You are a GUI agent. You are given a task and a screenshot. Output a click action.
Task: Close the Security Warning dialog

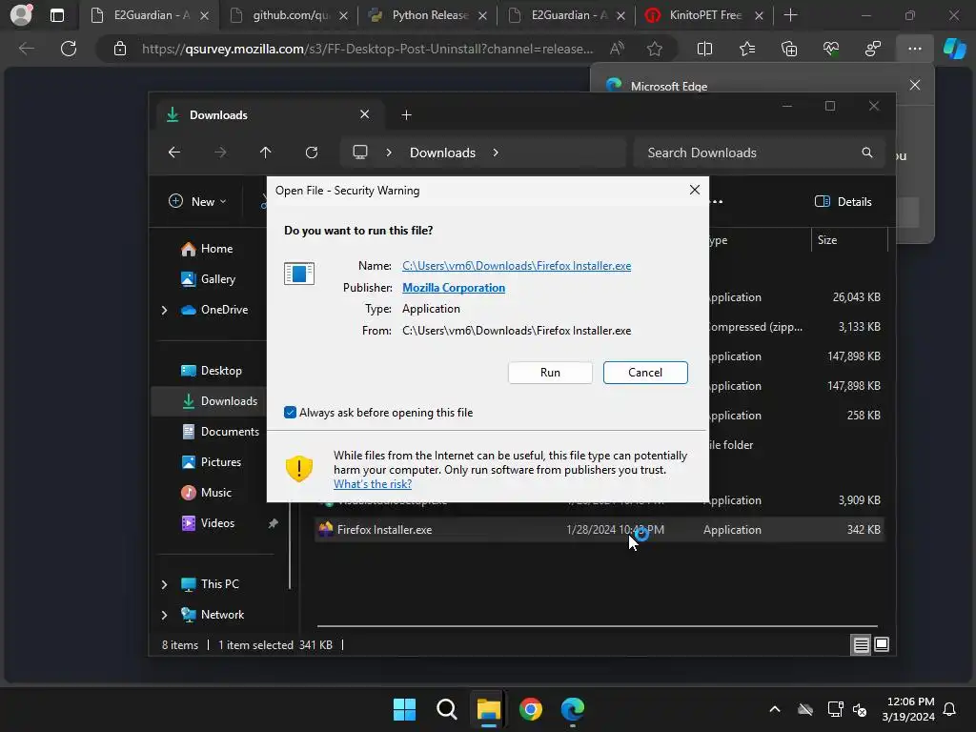coord(695,190)
